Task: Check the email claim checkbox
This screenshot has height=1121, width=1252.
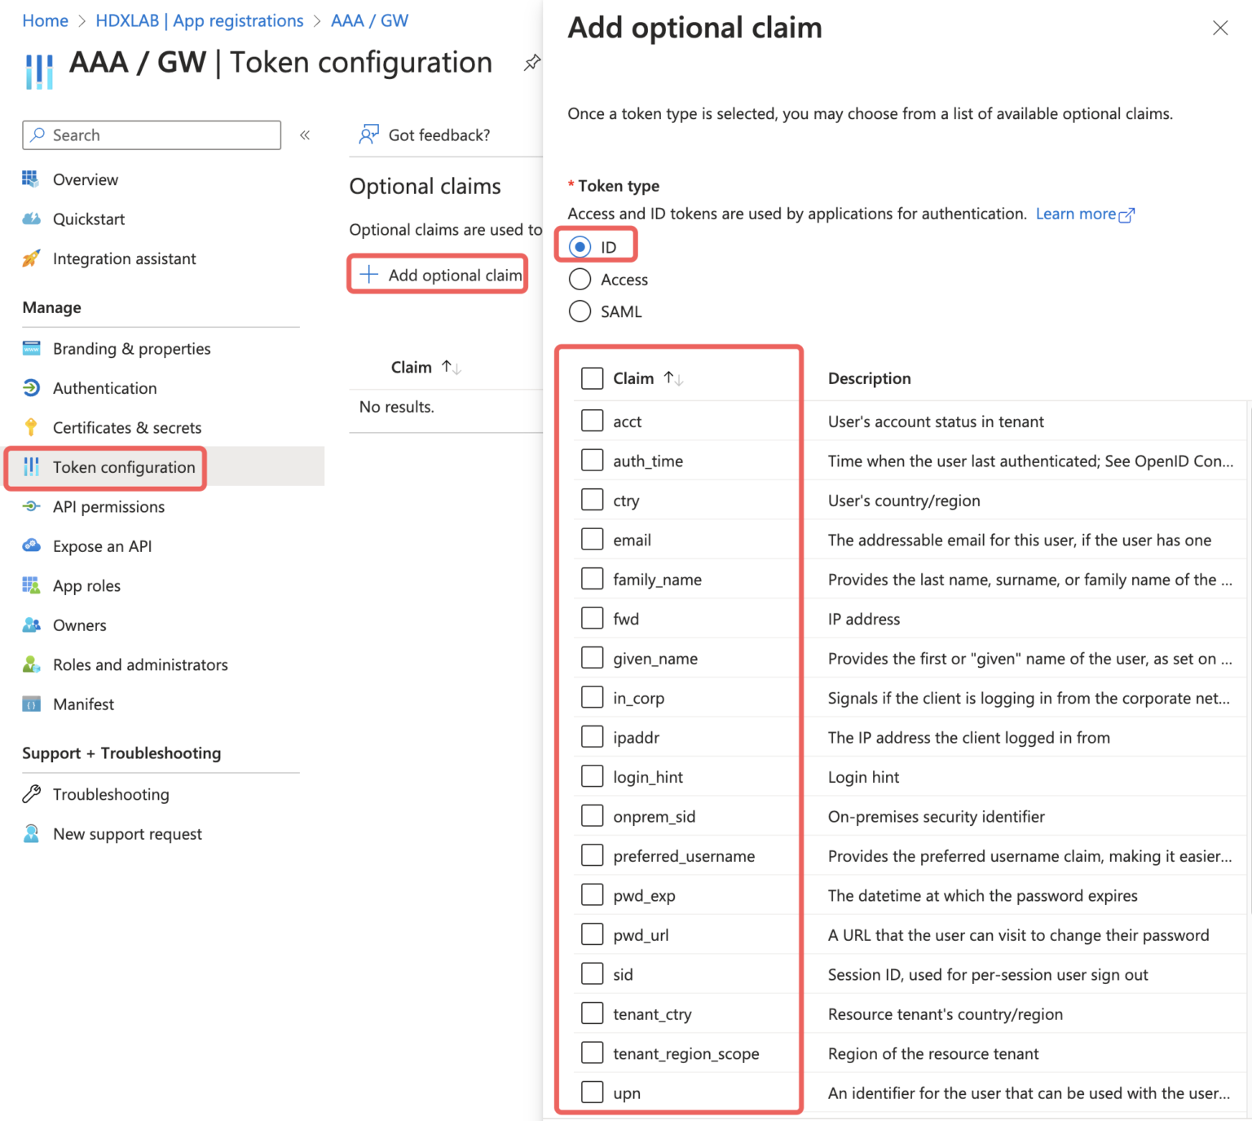Action: coord(592,539)
